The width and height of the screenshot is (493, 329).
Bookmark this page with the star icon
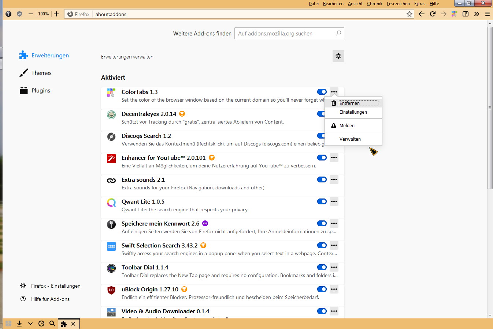click(x=409, y=14)
